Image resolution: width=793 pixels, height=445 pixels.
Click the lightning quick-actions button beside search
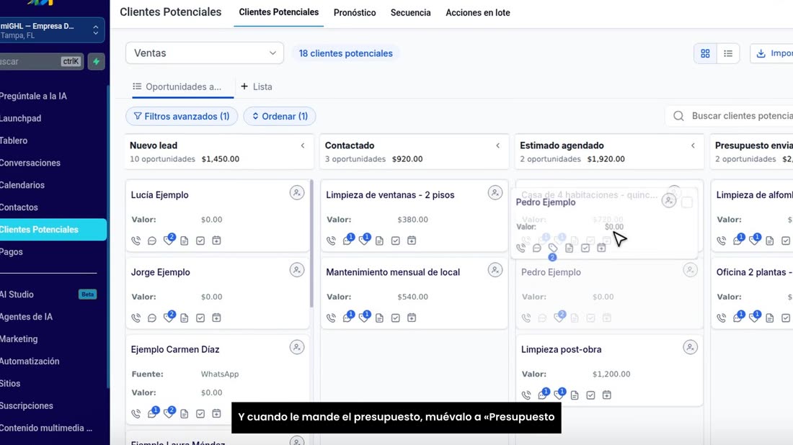pyautogui.click(x=96, y=62)
